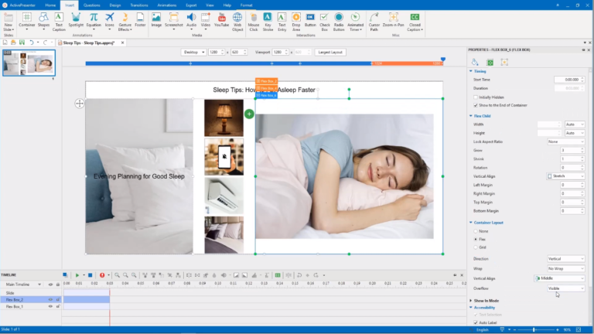Select the Grid container layout option

476,247
